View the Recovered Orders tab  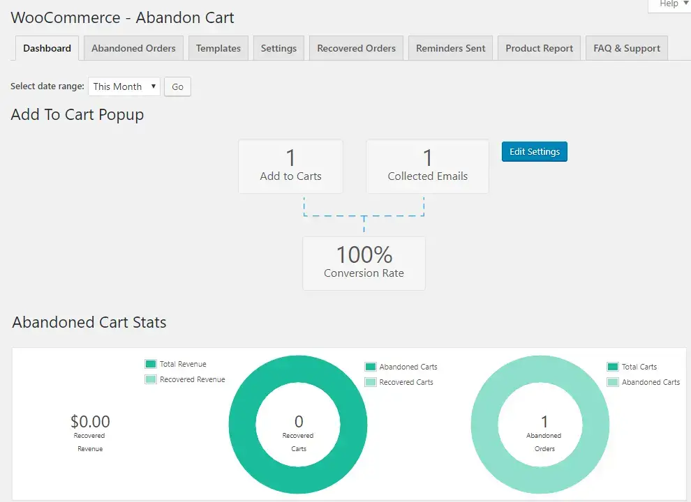click(x=356, y=48)
